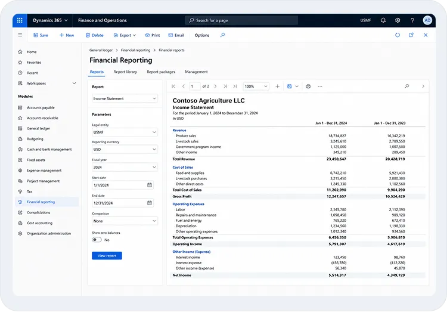Open Consolidations module
Screen dimensions: 447x328
(39, 212)
